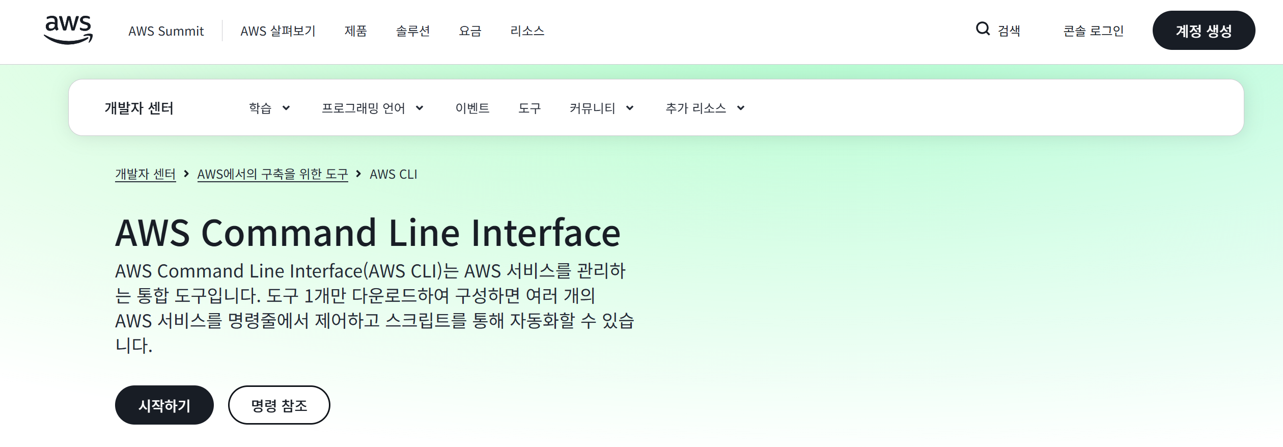Open the 리소스 menu
The width and height of the screenshot is (1283, 447).
coord(527,31)
